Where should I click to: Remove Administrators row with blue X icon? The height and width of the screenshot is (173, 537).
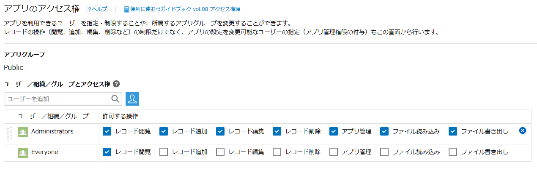click(522, 131)
